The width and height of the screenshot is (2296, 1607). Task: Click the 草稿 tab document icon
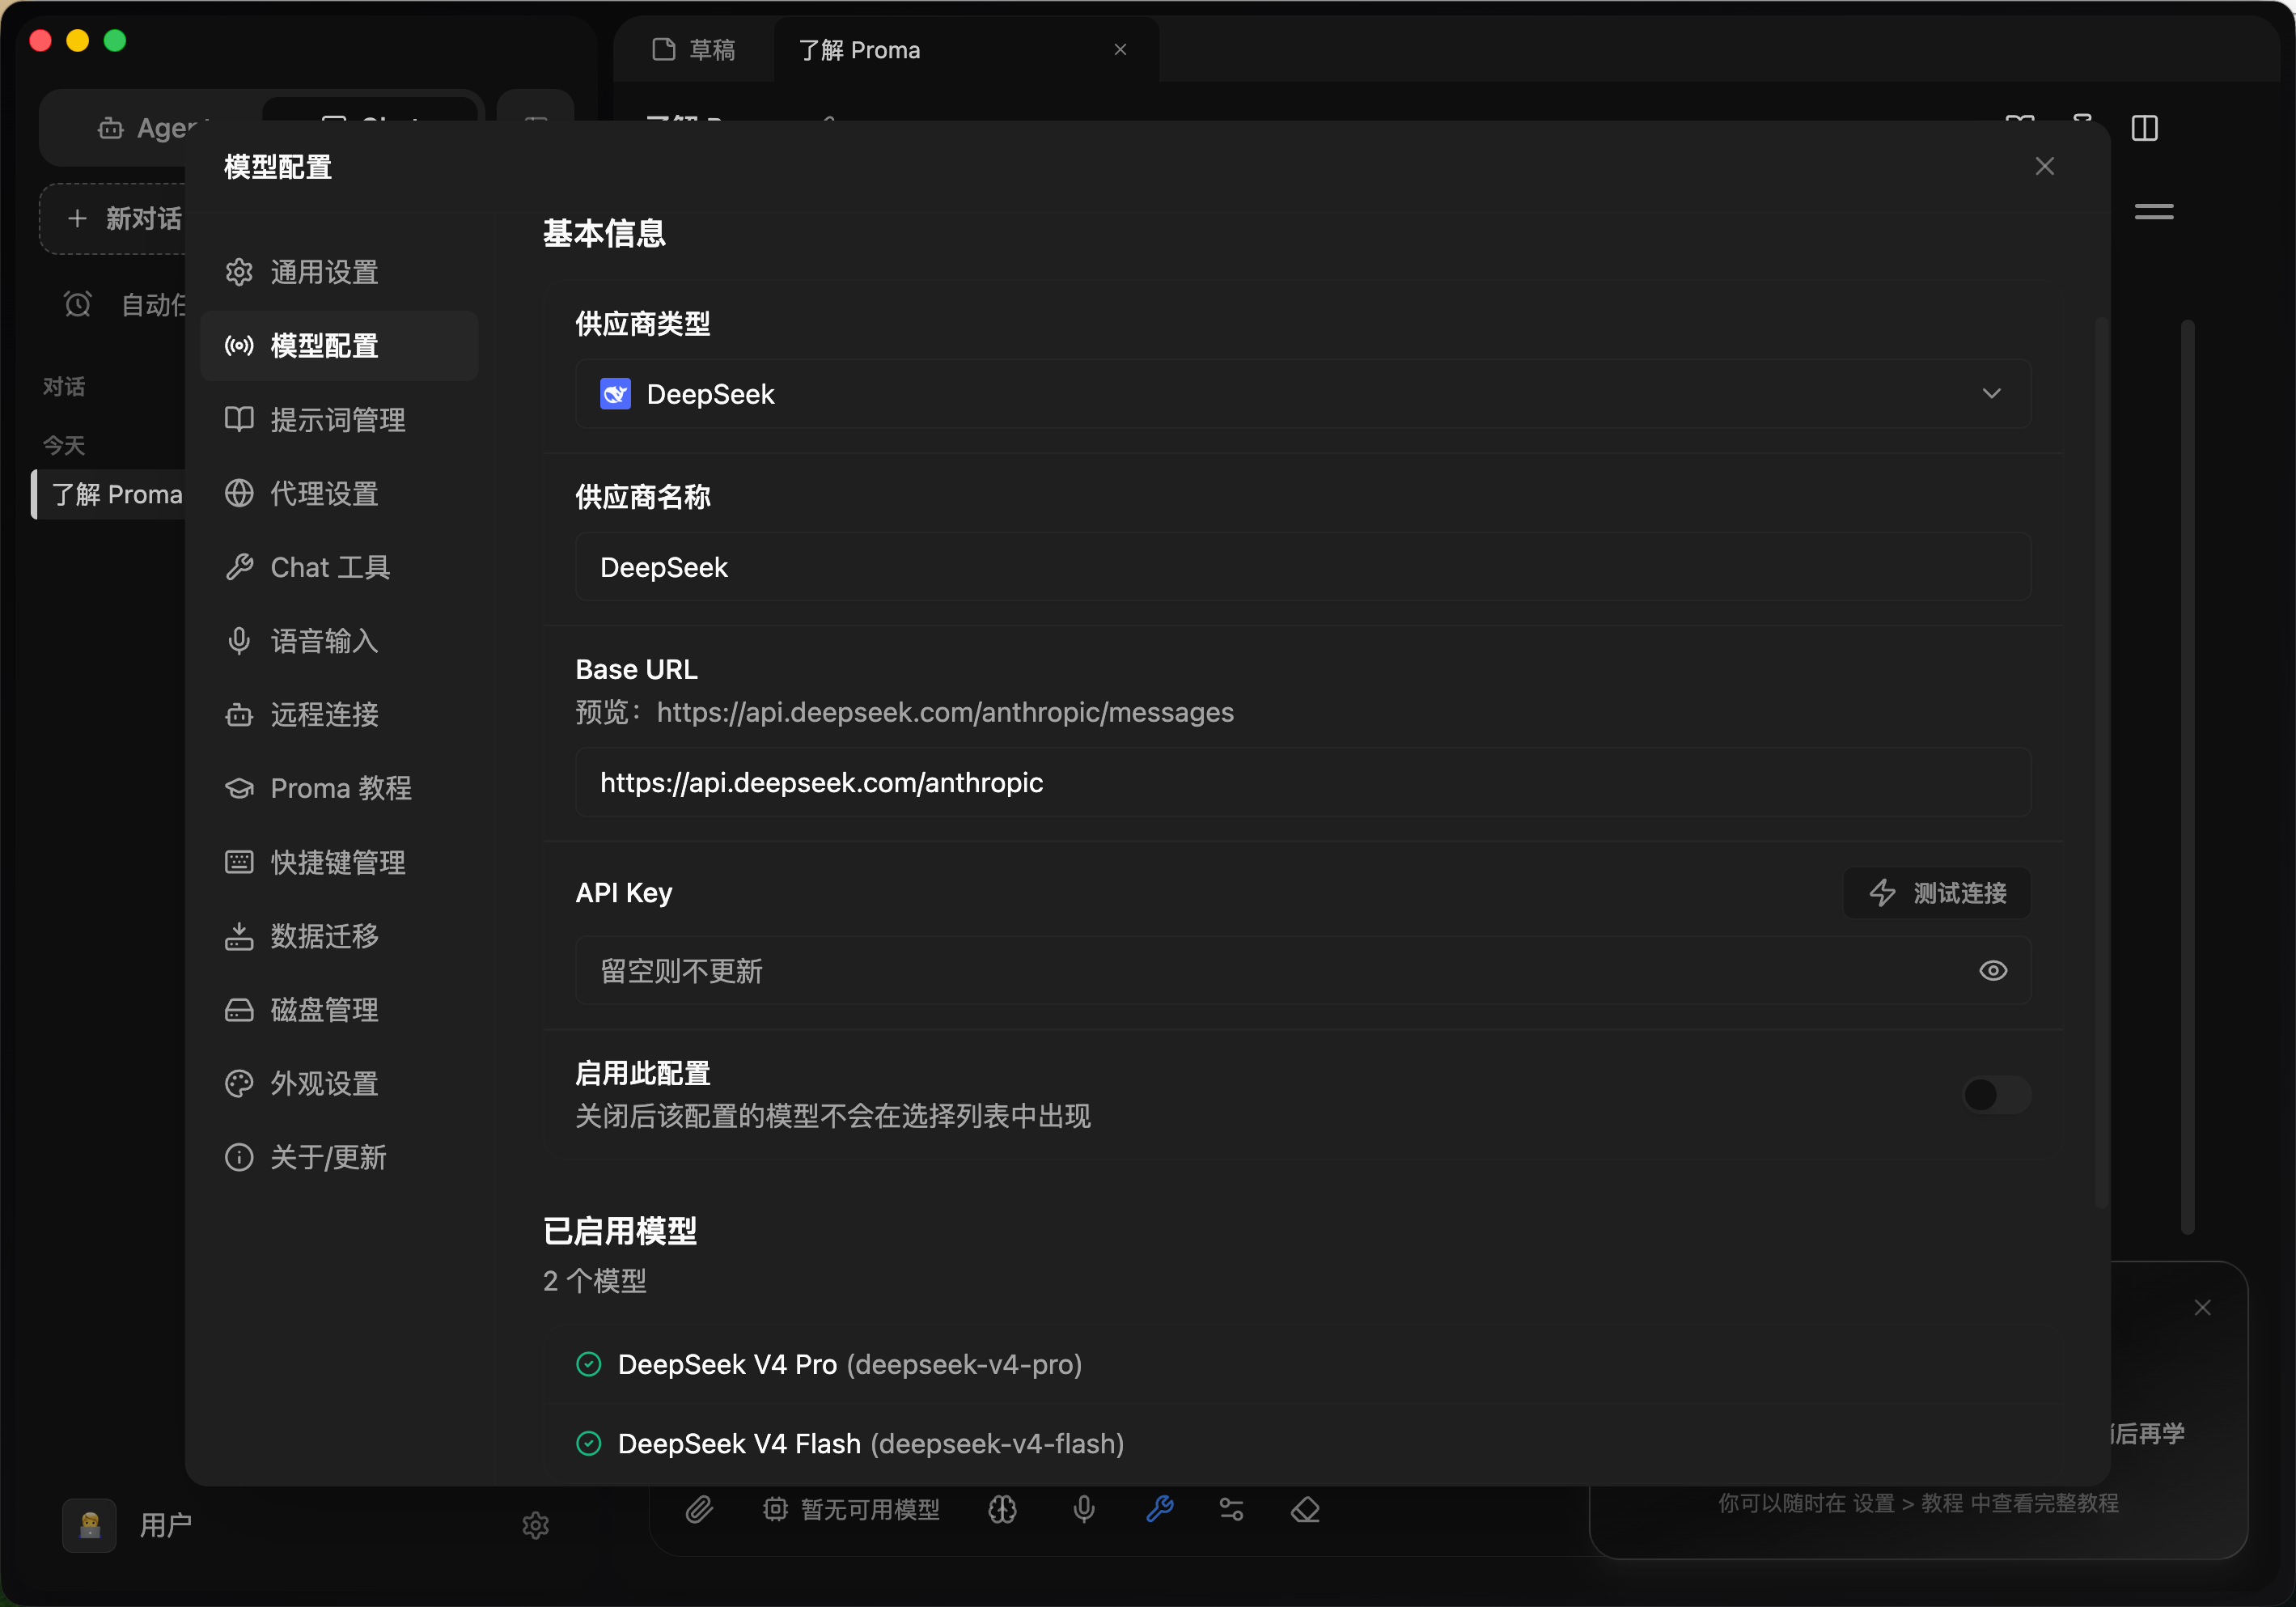664,50
